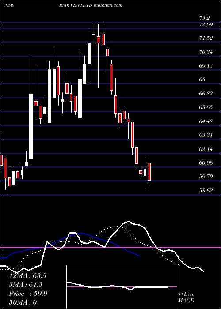The height and width of the screenshot is (309, 221).
Task: Click the 50MA : 0 readout
Action: 23,302
